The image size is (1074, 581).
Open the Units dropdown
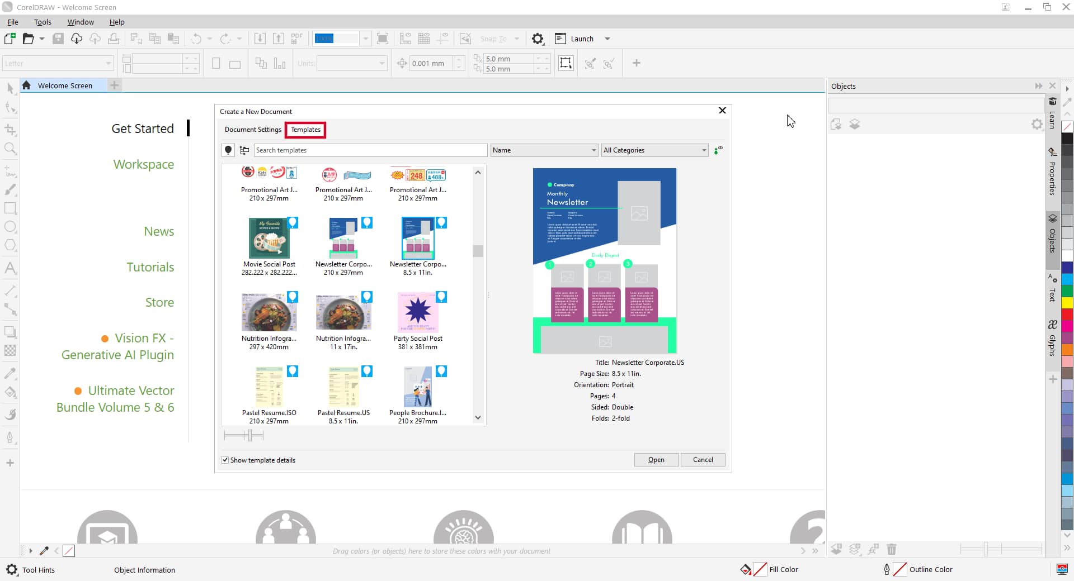[x=382, y=63]
